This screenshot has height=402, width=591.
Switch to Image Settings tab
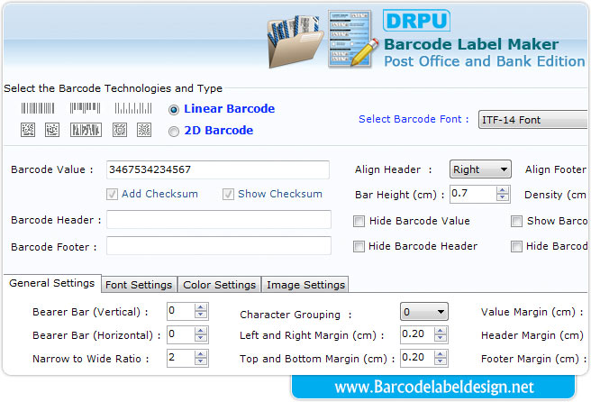(305, 285)
